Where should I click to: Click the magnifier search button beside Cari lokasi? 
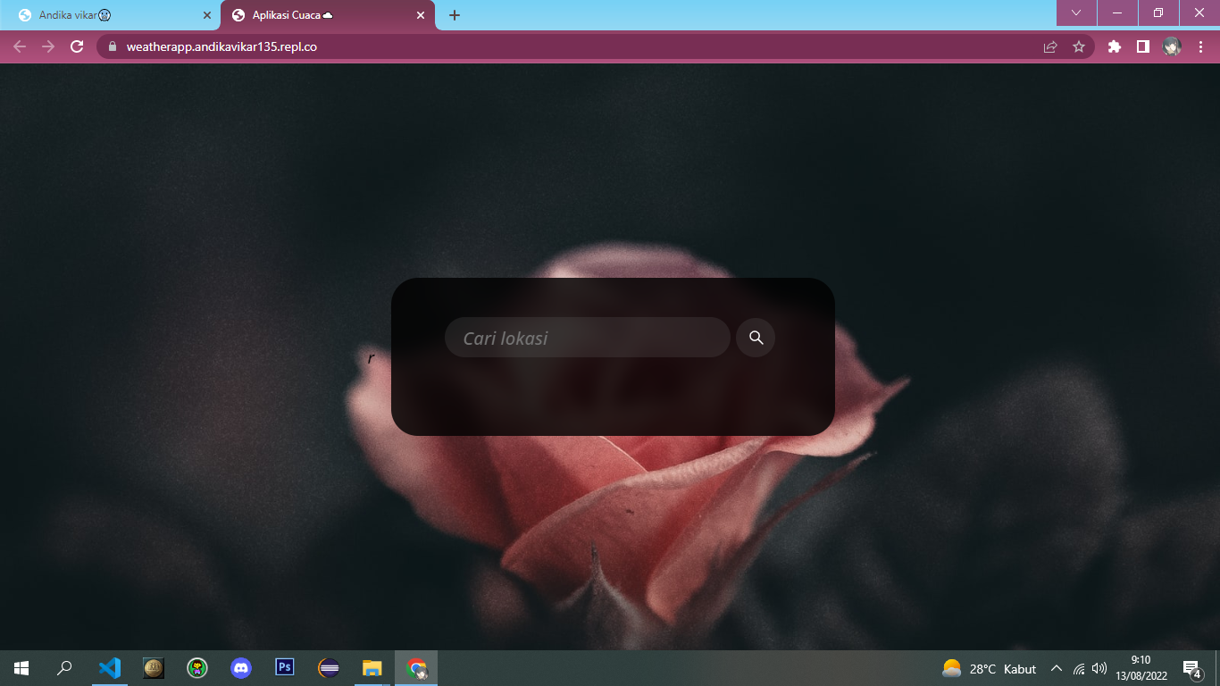(x=756, y=338)
